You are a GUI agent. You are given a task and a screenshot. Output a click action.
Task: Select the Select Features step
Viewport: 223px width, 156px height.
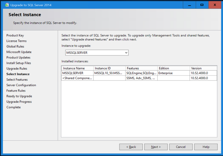(17, 80)
